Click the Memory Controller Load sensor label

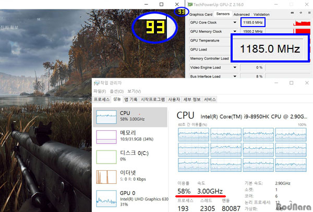(209, 58)
